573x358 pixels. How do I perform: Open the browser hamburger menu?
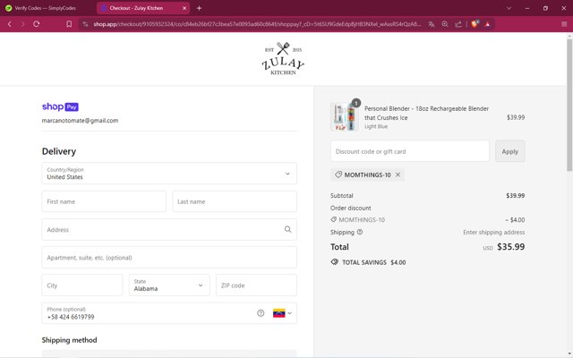tap(564, 24)
